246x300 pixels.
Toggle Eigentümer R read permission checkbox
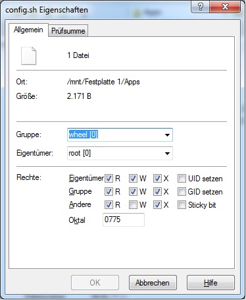pos(109,179)
